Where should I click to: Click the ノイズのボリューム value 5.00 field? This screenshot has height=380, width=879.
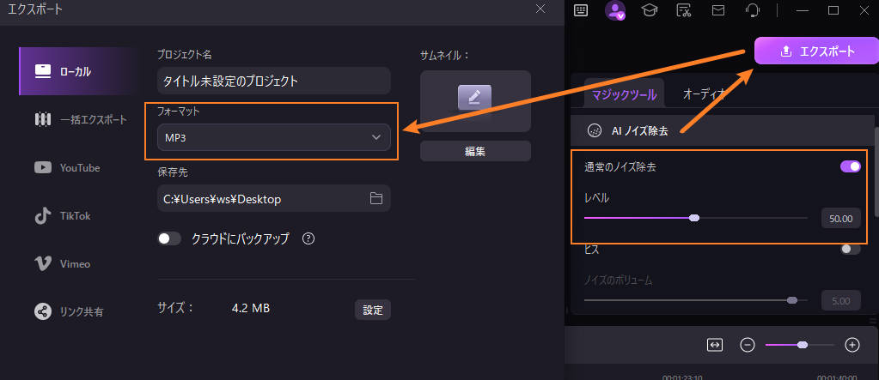point(840,300)
